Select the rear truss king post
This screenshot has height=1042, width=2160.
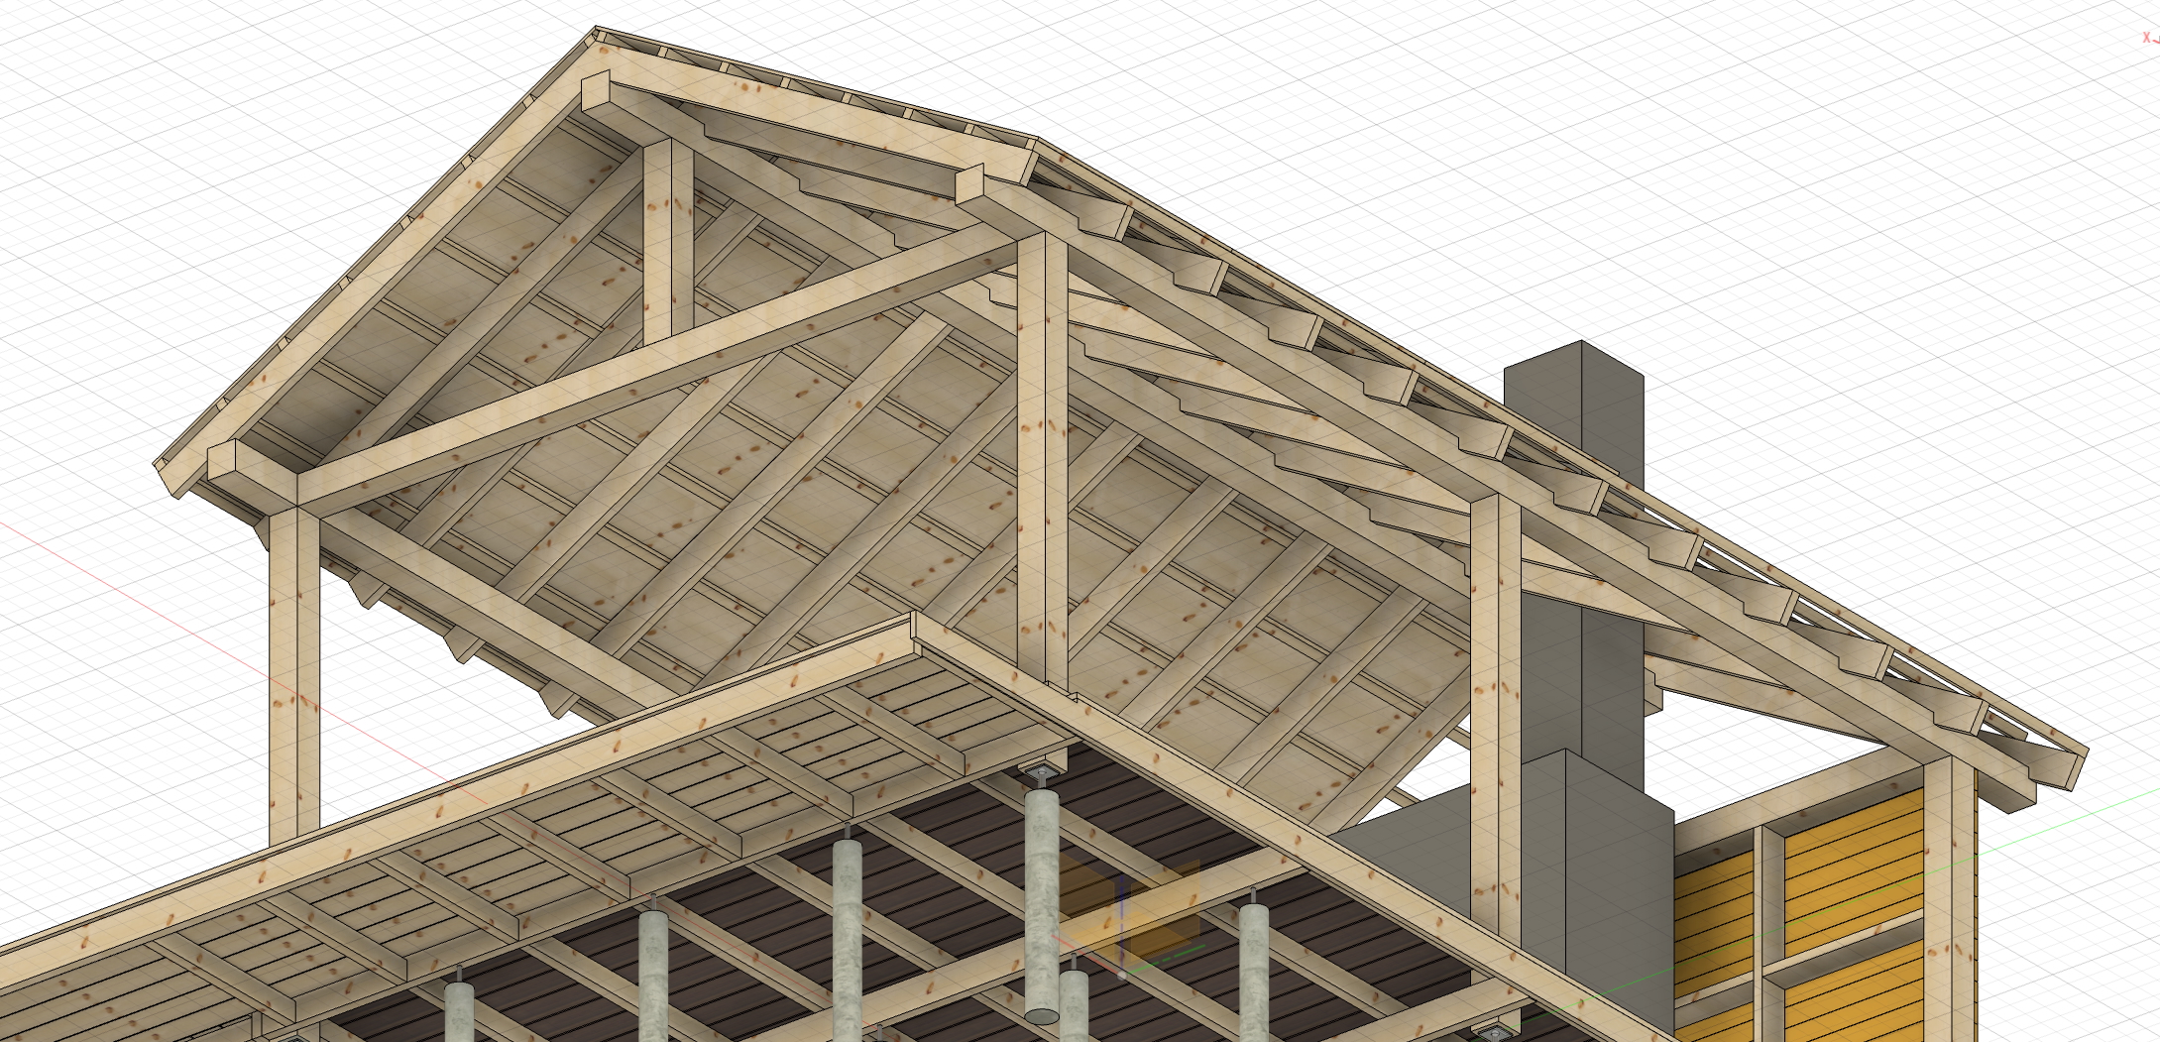tap(668, 238)
